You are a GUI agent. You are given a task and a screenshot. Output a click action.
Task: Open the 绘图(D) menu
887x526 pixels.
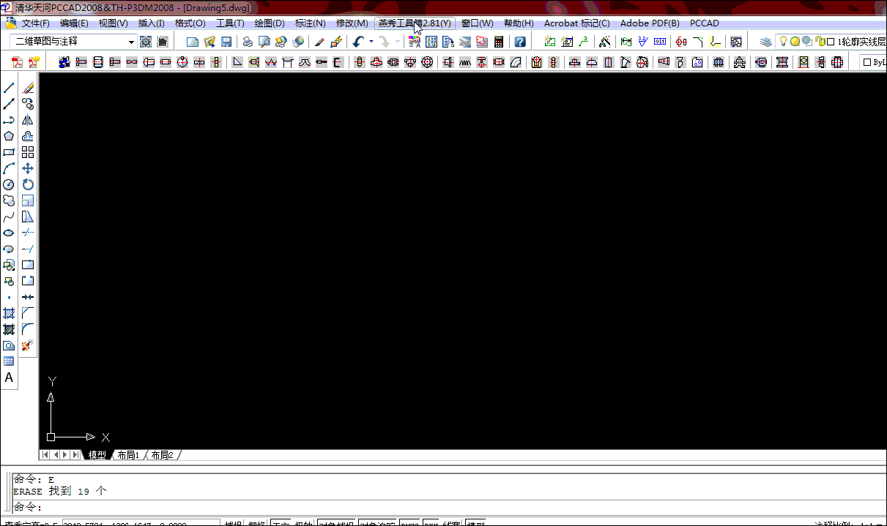coord(270,23)
